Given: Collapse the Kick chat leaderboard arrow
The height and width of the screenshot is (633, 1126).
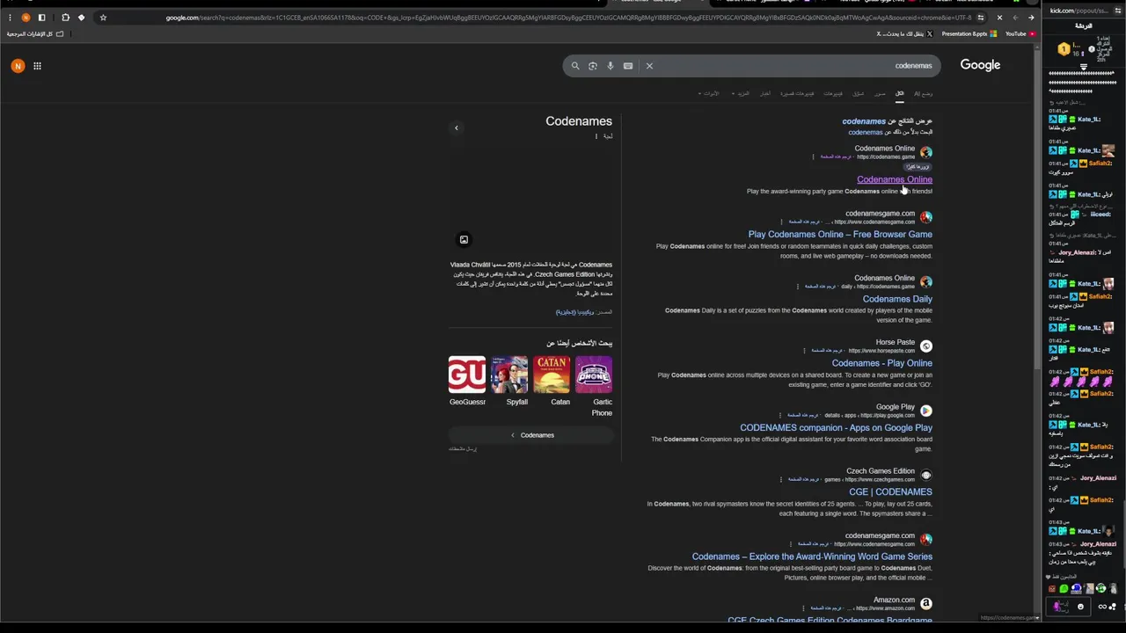Looking at the screenshot, I should (1084, 67).
